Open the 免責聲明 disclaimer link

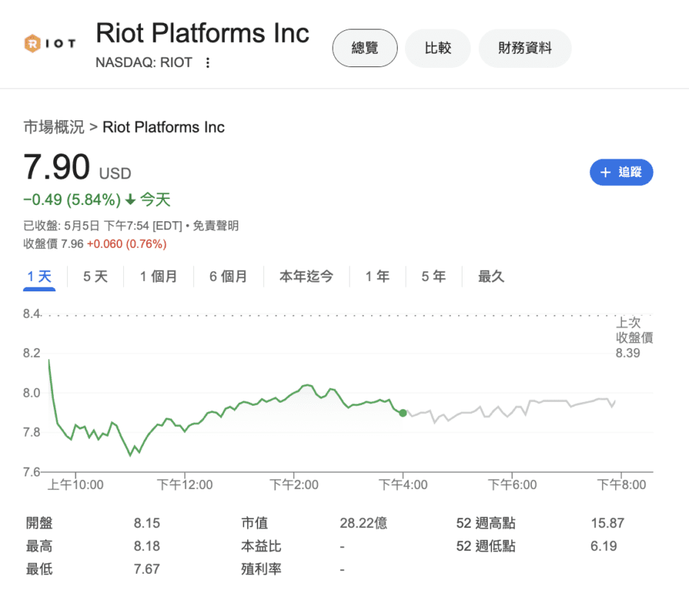pos(215,226)
